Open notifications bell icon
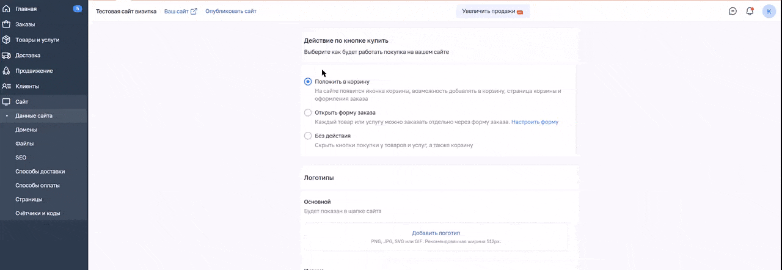Viewport: 782px width, 270px height. pos(750,11)
